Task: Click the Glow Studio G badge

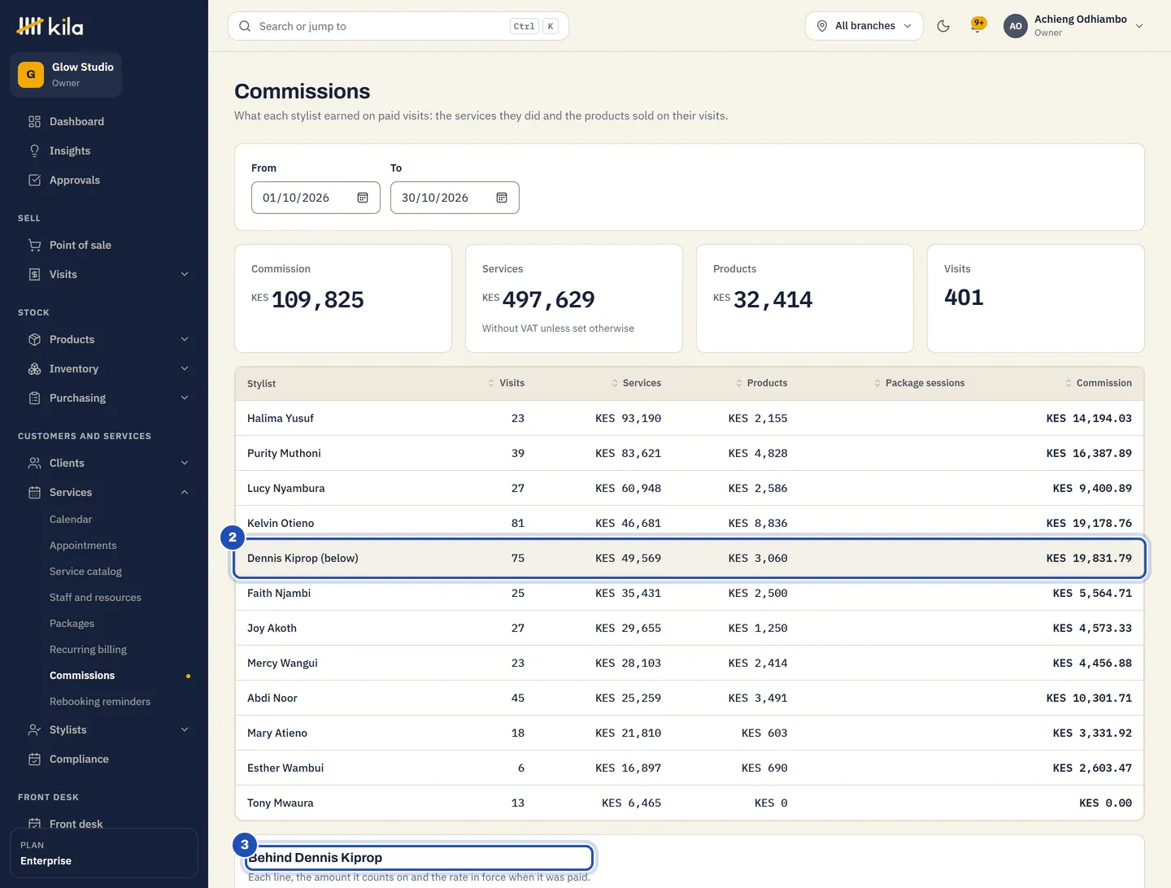Action: click(31, 74)
